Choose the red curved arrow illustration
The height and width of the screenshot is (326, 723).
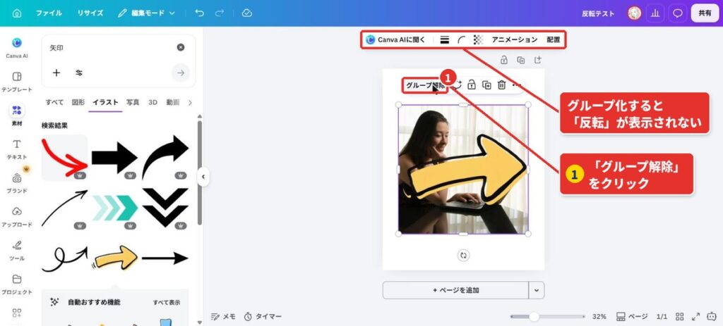tap(64, 158)
